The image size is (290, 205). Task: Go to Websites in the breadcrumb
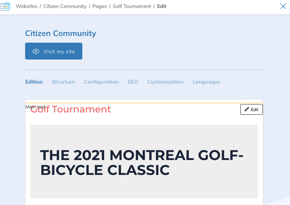26,6
